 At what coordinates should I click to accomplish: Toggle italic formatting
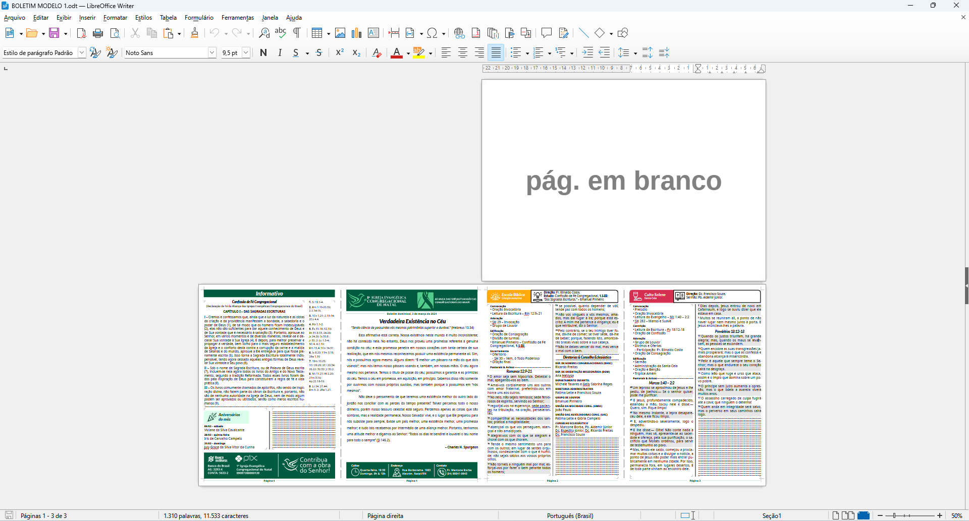[280, 52]
